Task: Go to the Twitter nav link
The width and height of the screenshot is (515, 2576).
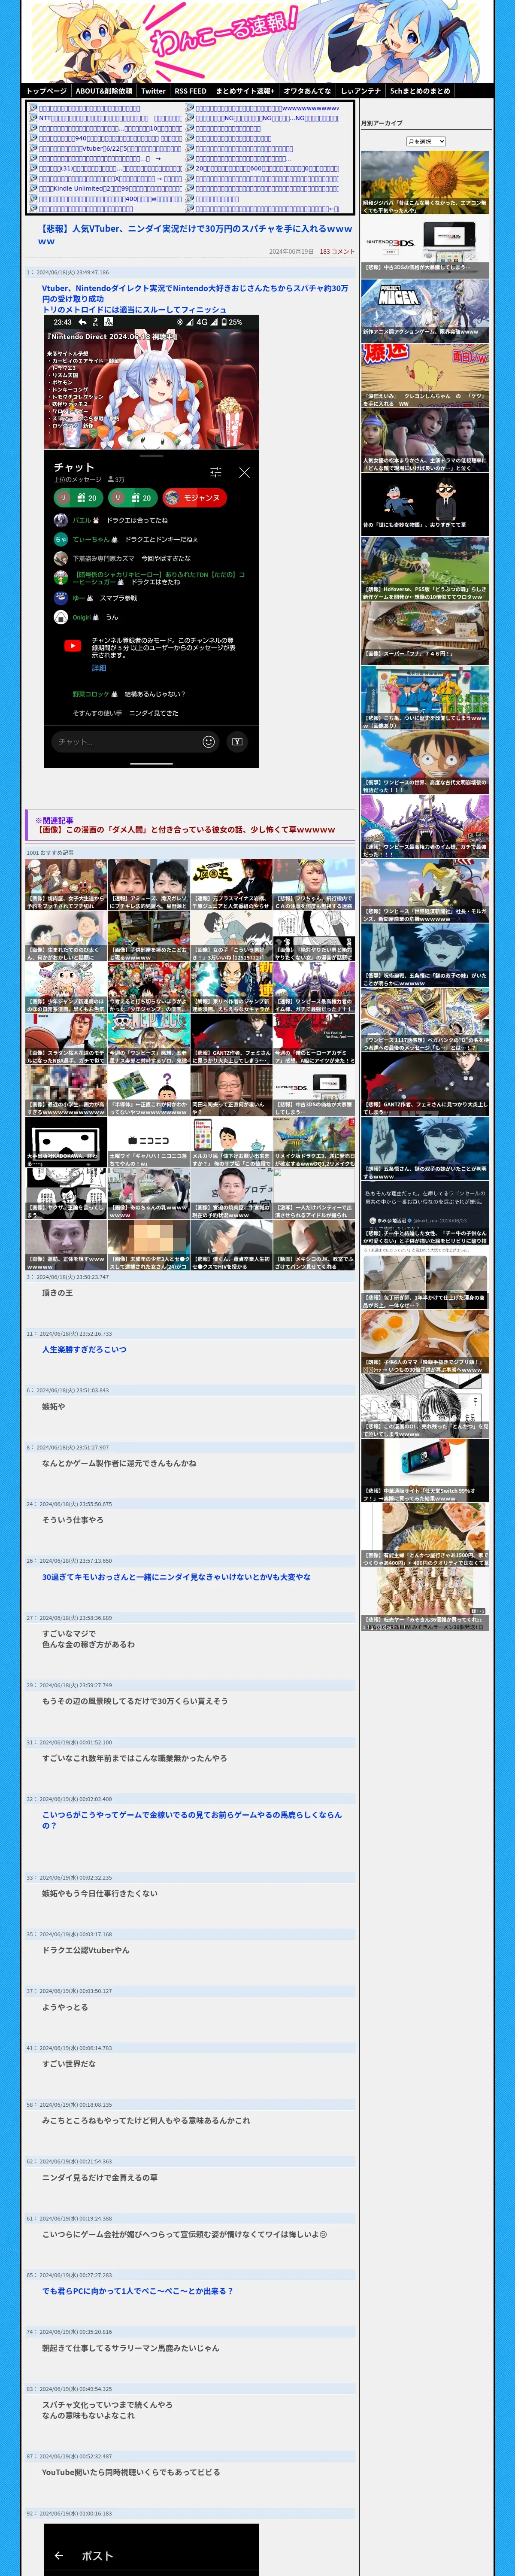Action: coord(153,91)
